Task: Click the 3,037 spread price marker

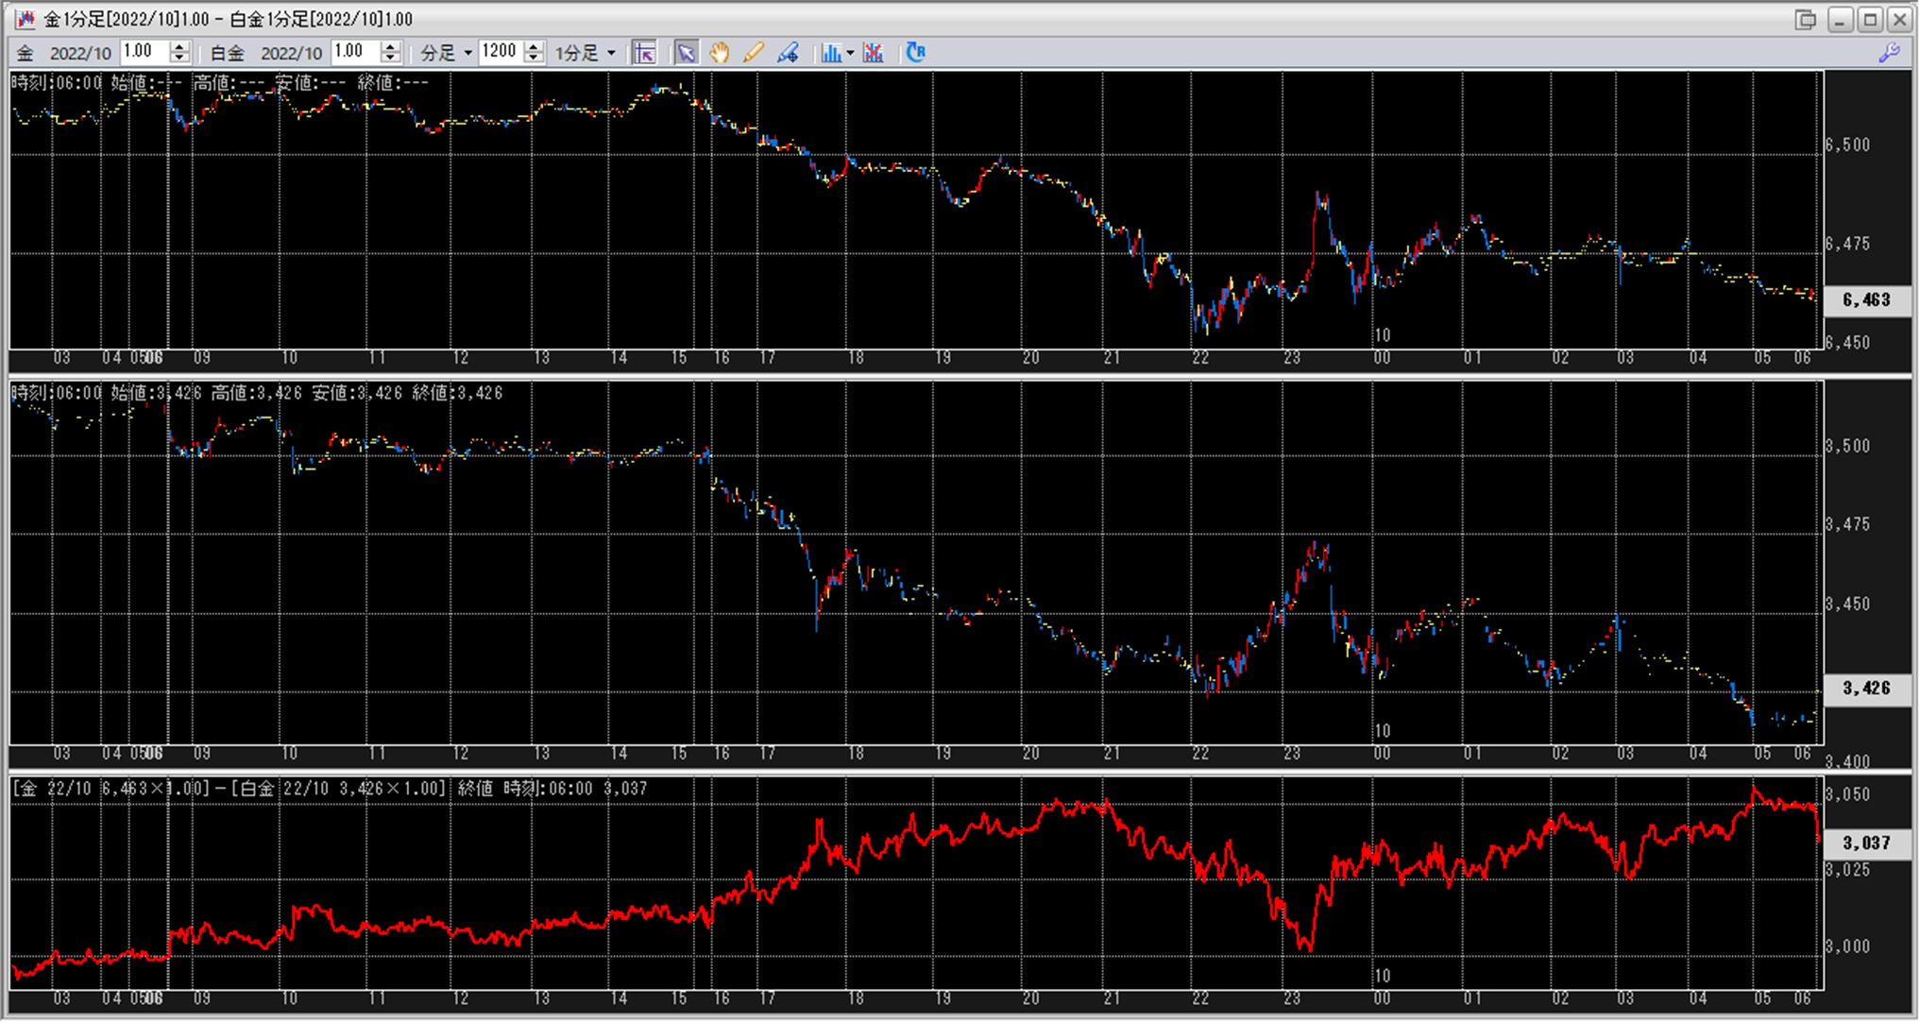Action: (x=1865, y=843)
